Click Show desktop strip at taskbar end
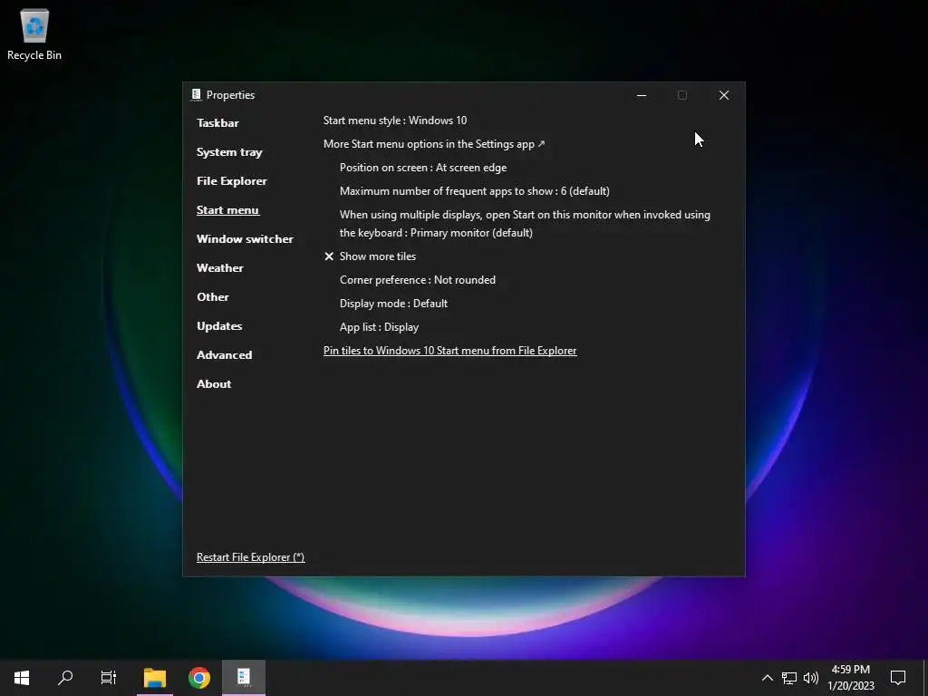 coord(925,678)
